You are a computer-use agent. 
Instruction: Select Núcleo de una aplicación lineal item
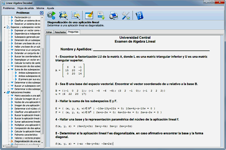(x=27, y=102)
